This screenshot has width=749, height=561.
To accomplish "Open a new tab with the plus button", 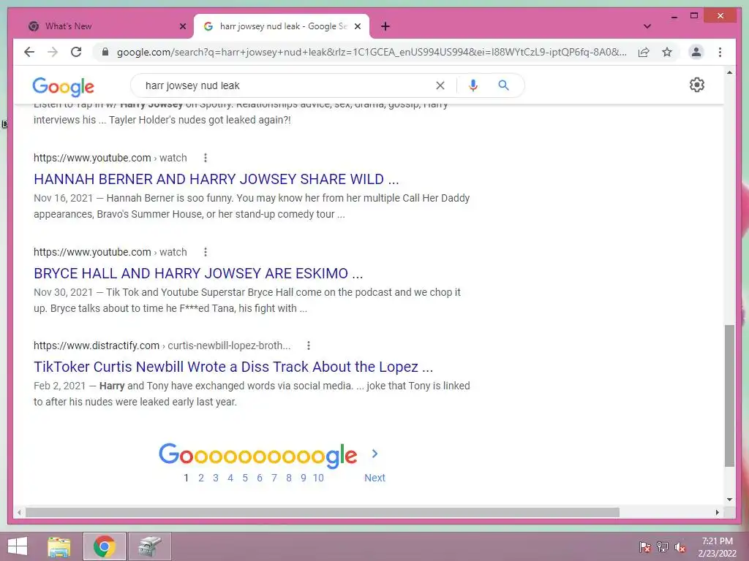I will point(385,26).
